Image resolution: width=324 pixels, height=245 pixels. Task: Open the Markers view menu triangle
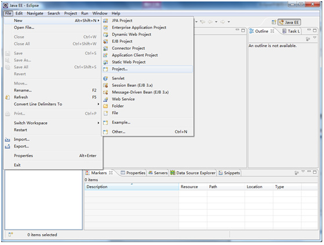[303, 171]
